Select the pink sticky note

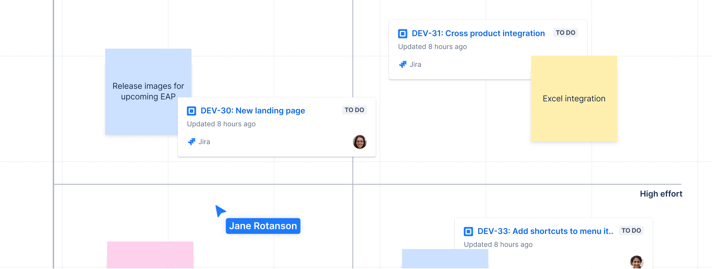(150, 254)
